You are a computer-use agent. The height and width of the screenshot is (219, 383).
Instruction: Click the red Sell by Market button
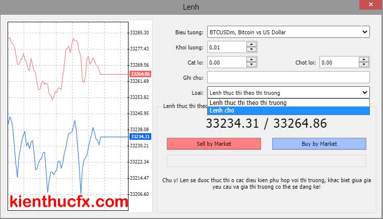coord(214,144)
